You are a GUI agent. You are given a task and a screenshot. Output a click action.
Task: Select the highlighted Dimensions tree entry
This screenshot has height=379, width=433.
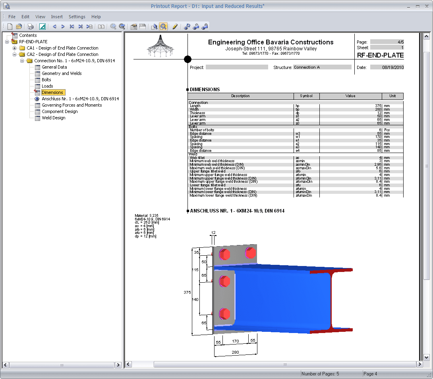(x=53, y=92)
